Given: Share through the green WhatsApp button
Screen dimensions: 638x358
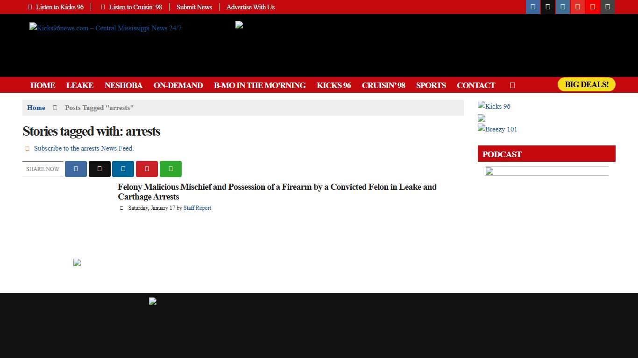Looking at the screenshot, I should (x=170, y=169).
